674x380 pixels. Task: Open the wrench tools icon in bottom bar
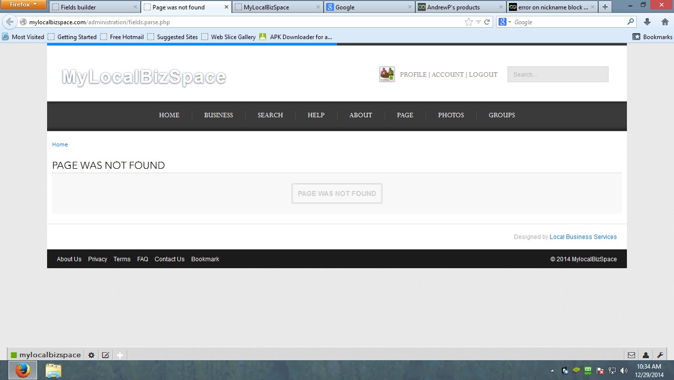pyautogui.click(x=660, y=355)
